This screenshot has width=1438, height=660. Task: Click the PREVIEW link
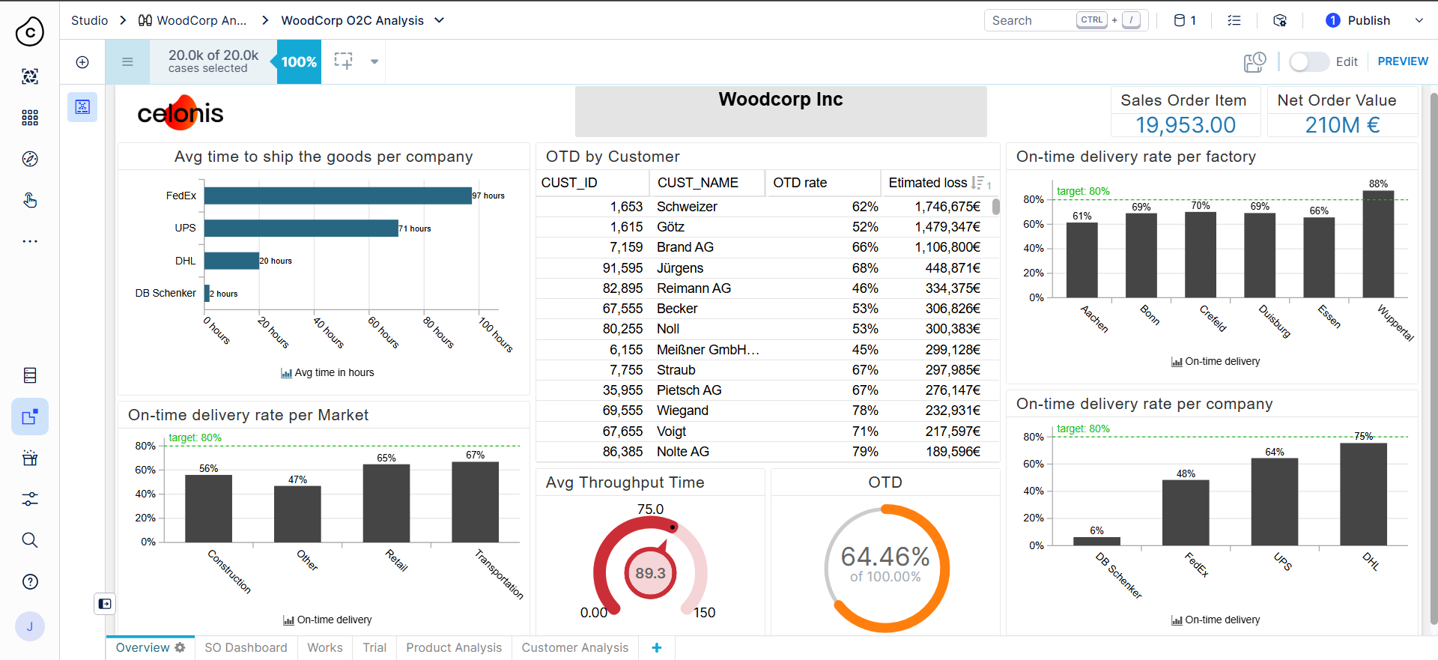point(1403,61)
